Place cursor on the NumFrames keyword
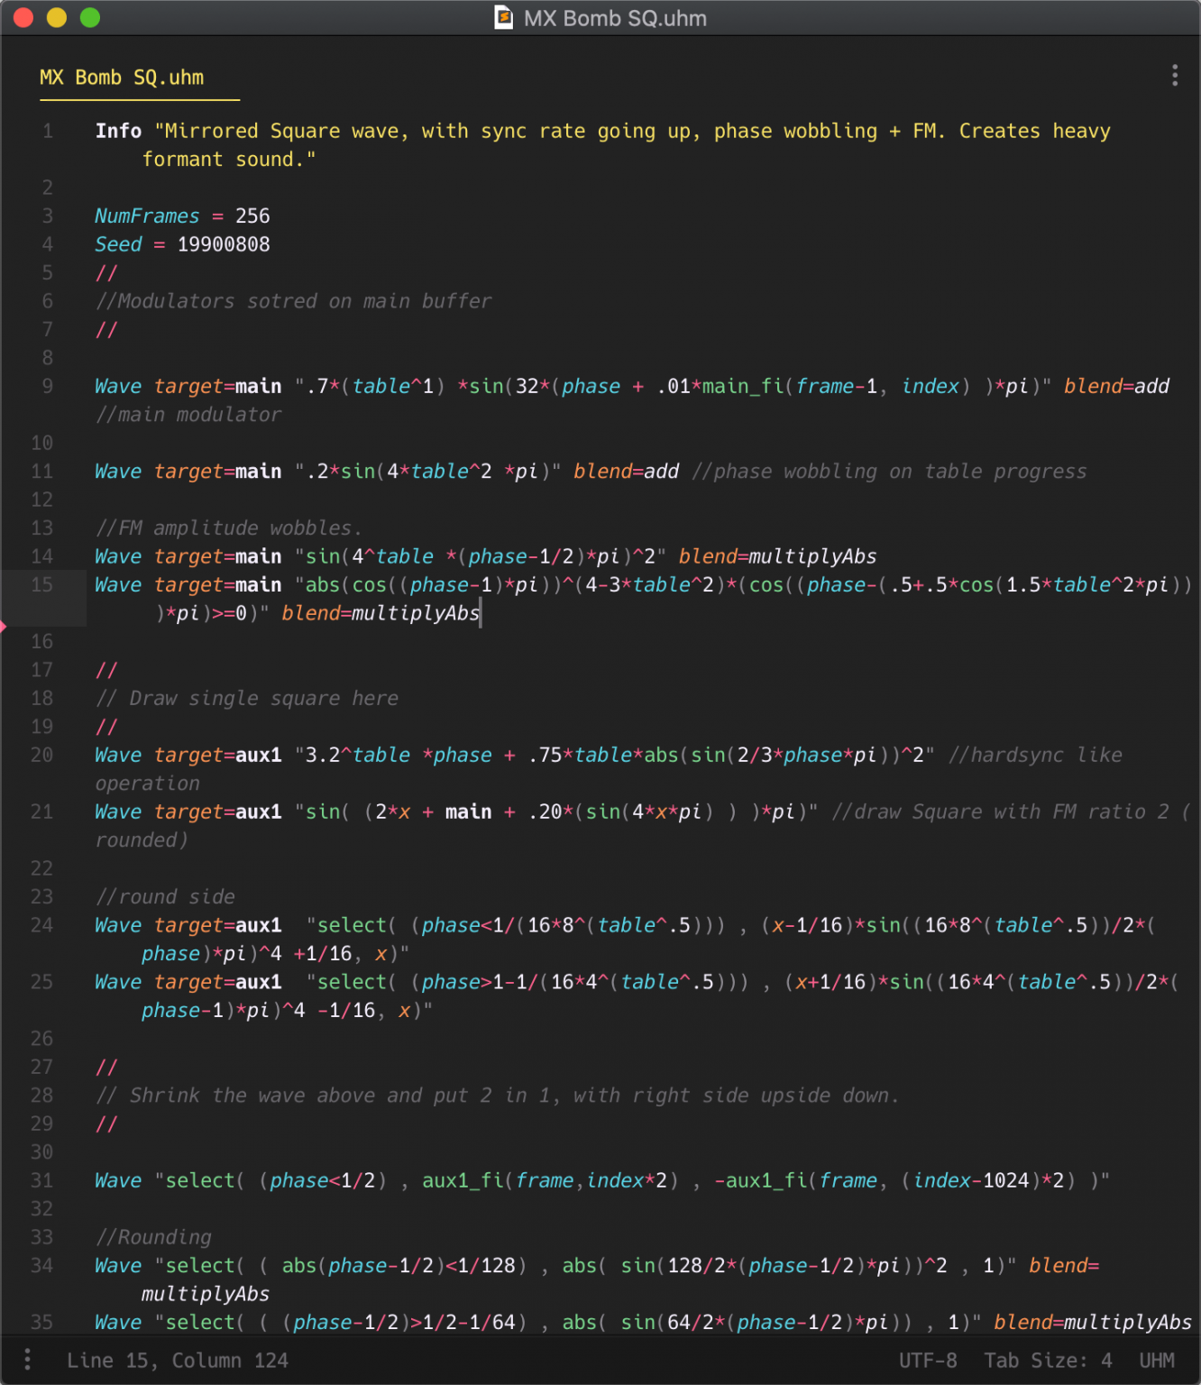 point(147,216)
